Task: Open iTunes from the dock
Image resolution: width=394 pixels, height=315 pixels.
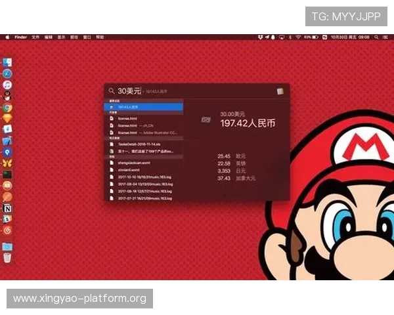Action: point(7,85)
